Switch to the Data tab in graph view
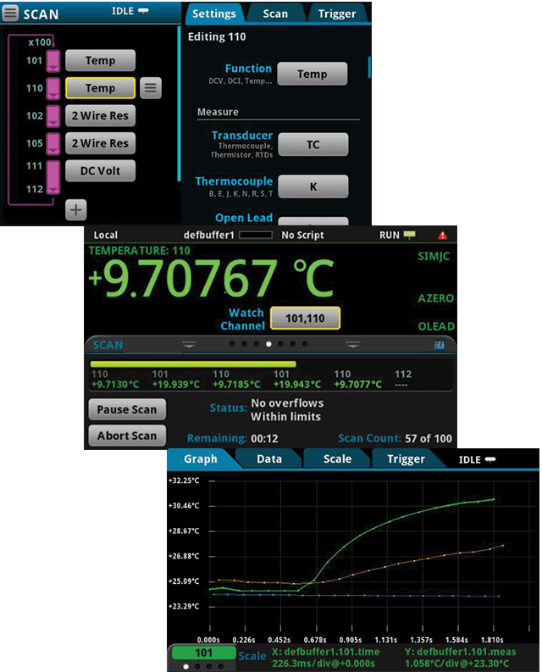Screen dimensions: 542x672 click(x=268, y=458)
